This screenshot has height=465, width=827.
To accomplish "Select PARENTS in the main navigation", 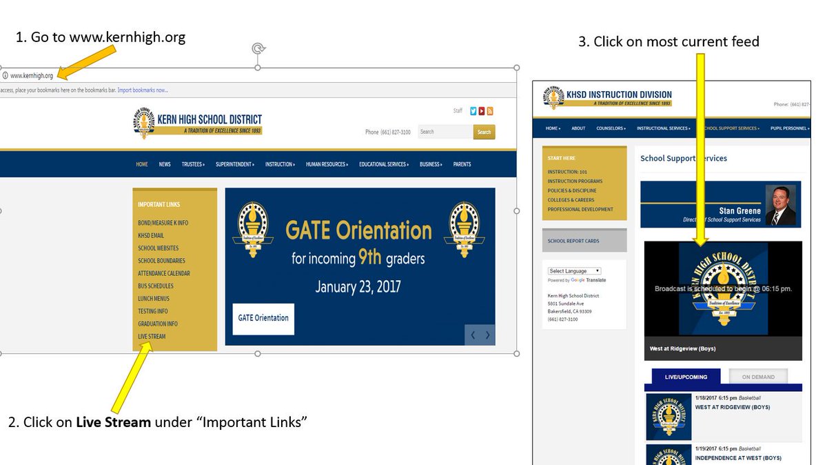I will (x=462, y=165).
